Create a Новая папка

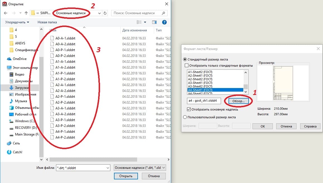point(47,22)
